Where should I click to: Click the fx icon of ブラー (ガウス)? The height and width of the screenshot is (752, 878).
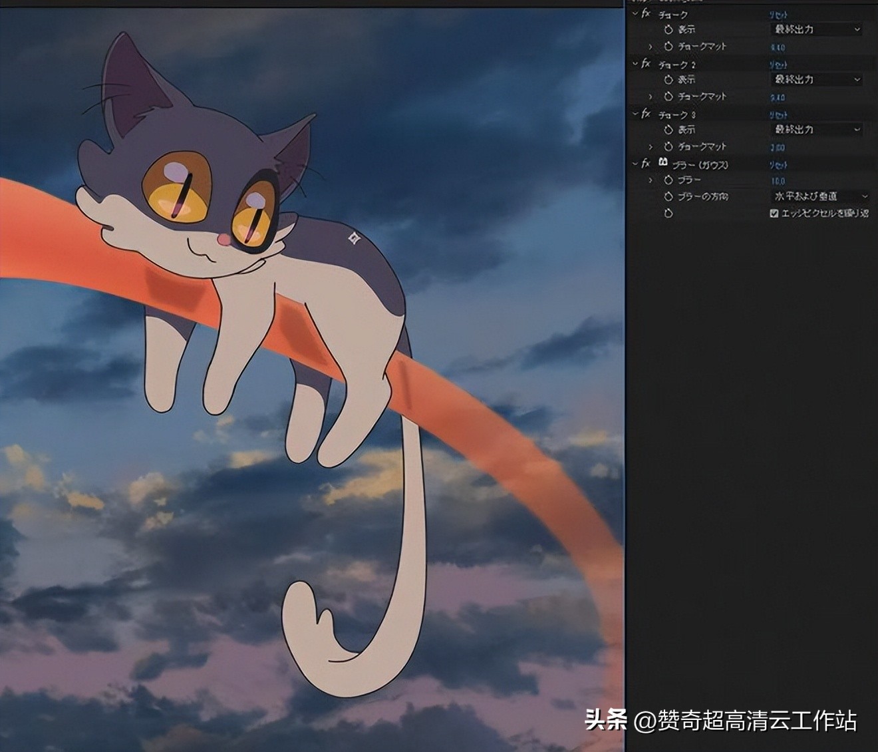(x=645, y=164)
